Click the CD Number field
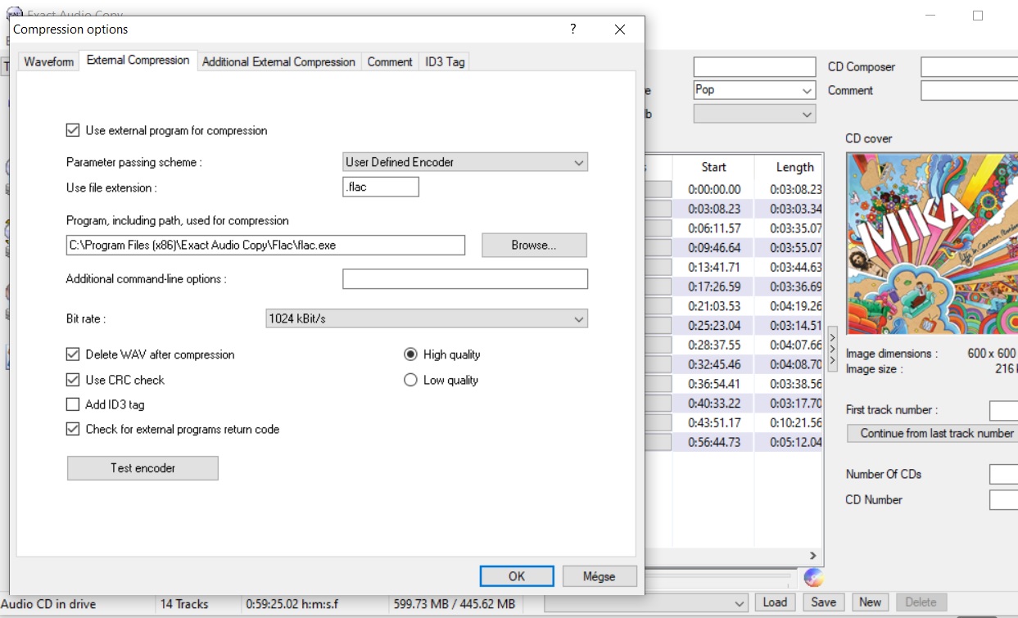The image size is (1018, 618). click(1004, 500)
